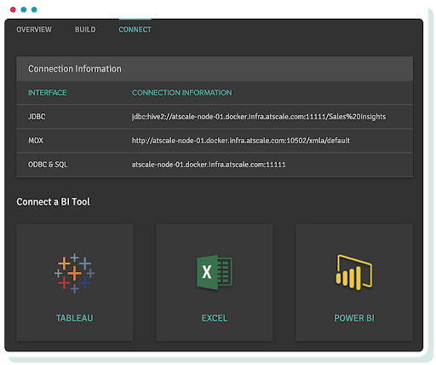The width and height of the screenshot is (436, 365).
Task: Open the TABLEAU connection link
Action: point(74,318)
